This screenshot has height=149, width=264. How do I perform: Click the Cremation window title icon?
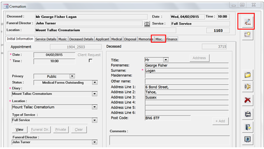6,7
